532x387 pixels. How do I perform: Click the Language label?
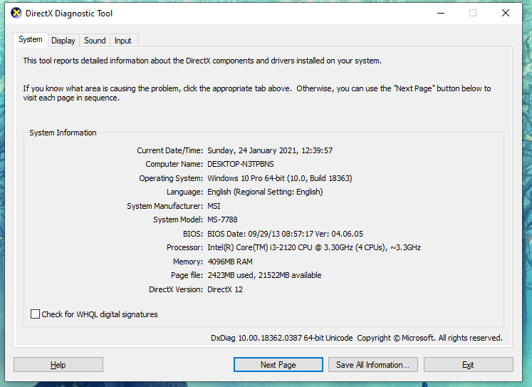(x=184, y=192)
